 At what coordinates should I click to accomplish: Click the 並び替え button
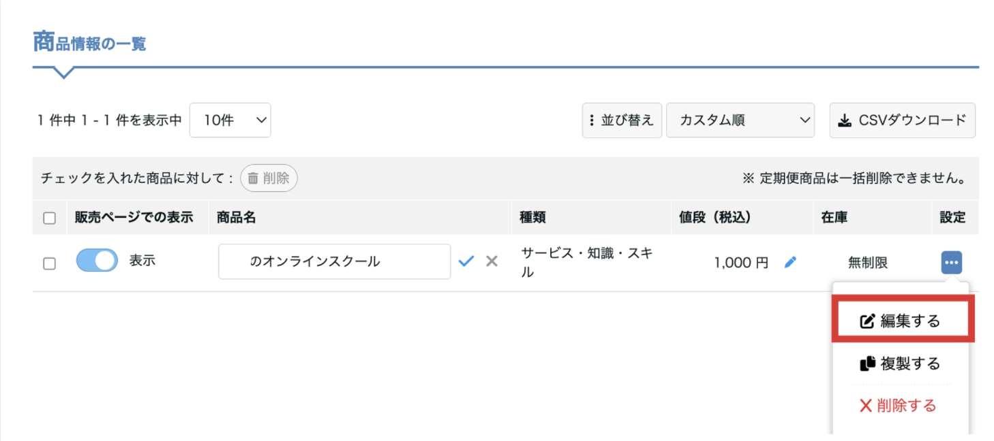pos(622,120)
